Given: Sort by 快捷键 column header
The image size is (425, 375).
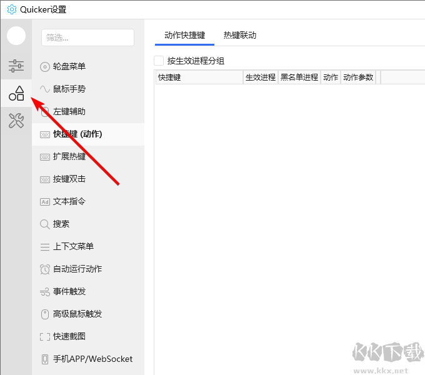Looking at the screenshot, I should pyautogui.click(x=199, y=77).
